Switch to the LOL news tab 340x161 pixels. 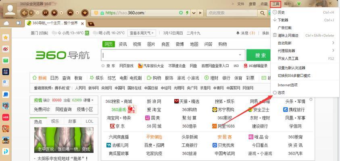pos(90,122)
